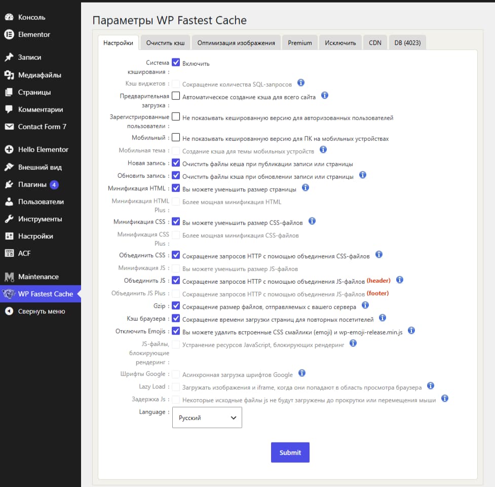The width and height of the screenshot is (495, 487).
Task: Open the Premium tab
Action: pyautogui.click(x=299, y=43)
